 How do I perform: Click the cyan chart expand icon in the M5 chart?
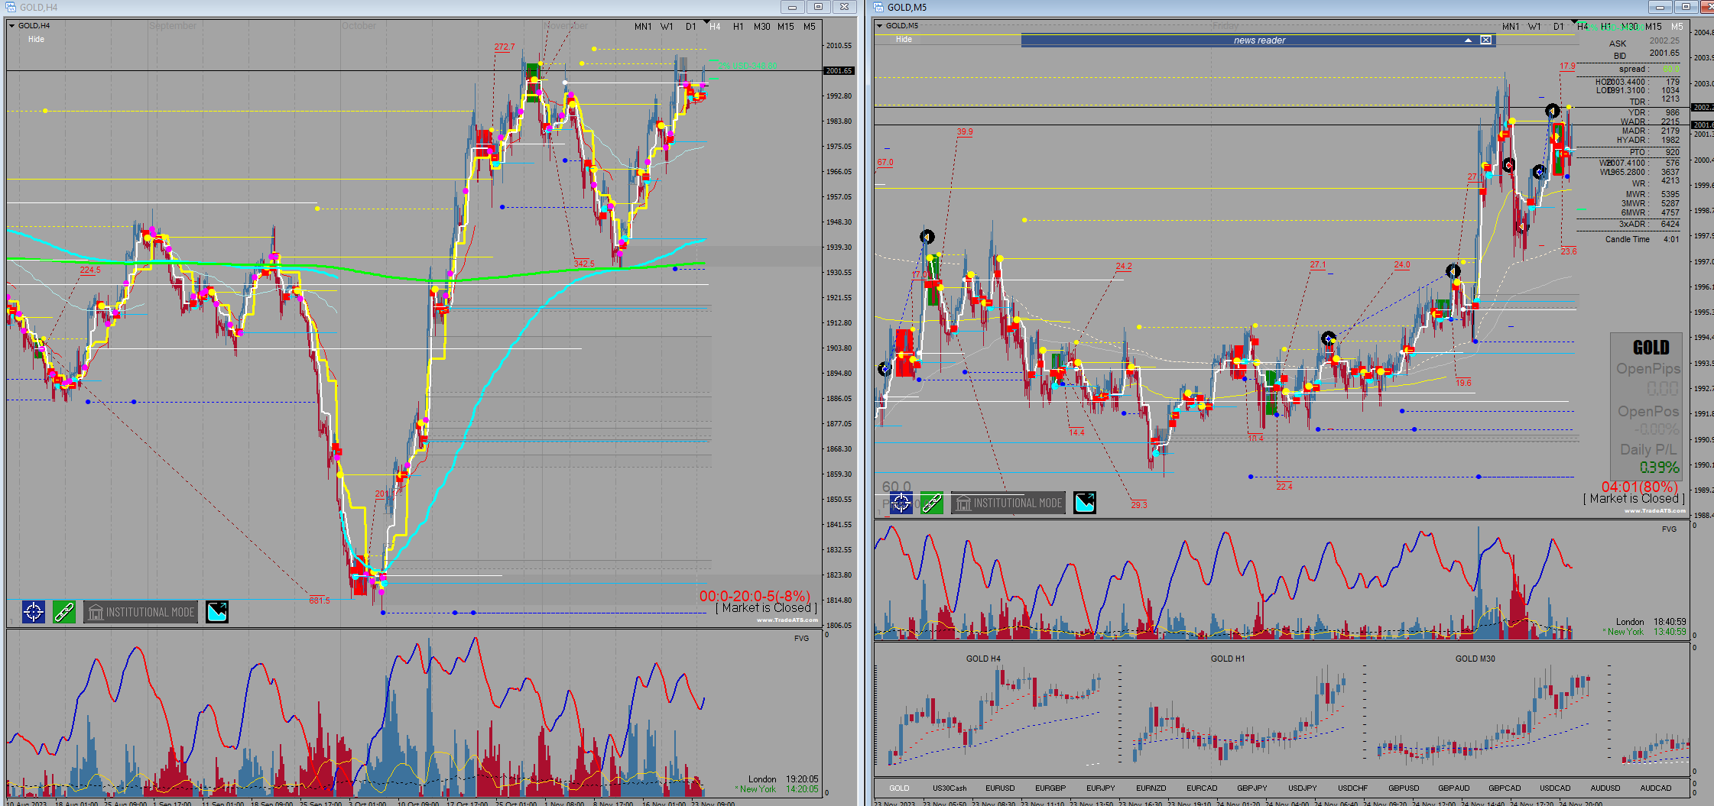(x=1085, y=503)
